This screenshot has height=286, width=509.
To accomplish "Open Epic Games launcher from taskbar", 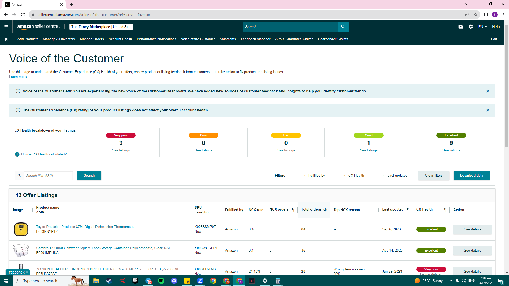I will 135,281.
